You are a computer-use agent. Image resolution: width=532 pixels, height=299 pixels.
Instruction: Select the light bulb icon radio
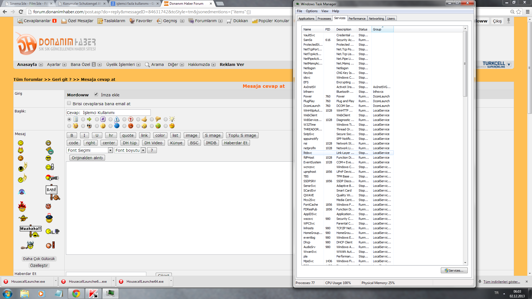166,119
